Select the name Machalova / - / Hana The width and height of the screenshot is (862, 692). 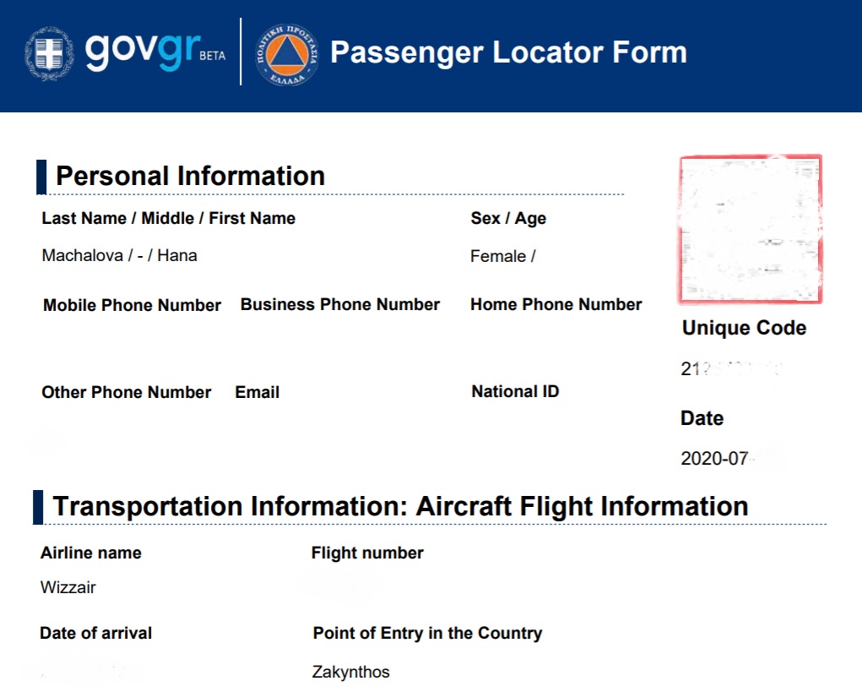tap(119, 256)
